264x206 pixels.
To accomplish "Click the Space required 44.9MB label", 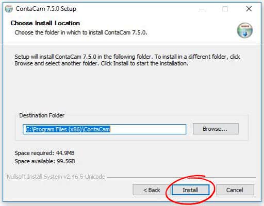I will (44, 153).
